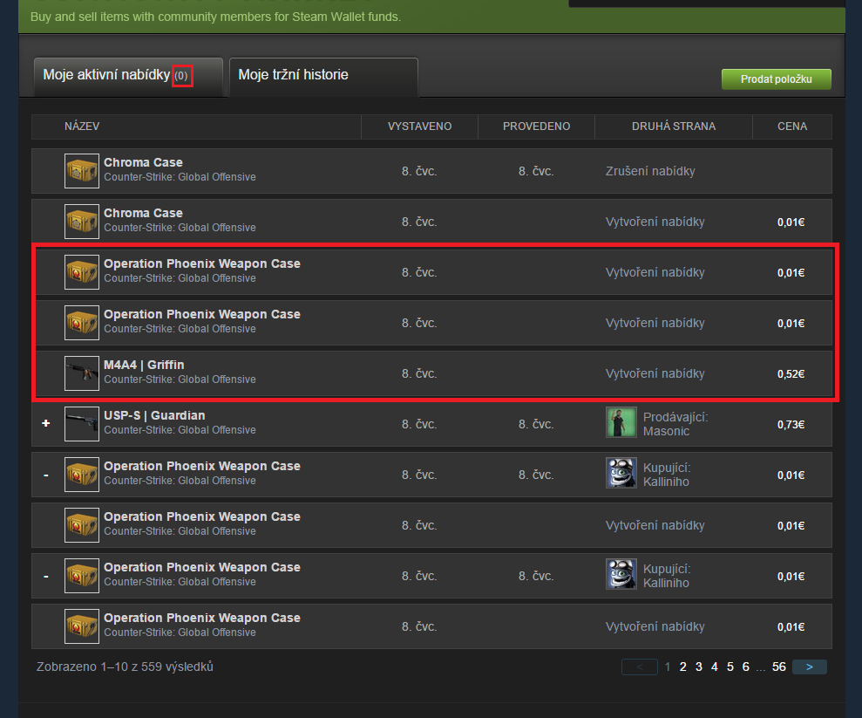Image resolution: width=862 pixels, height=718 pixels.
Task: Click Counter-Strike: Global Offensive under USP-S | Guardian
Action: click(x=180, y=430)
